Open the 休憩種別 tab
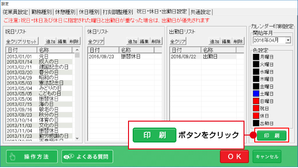 tap(65, 12)
